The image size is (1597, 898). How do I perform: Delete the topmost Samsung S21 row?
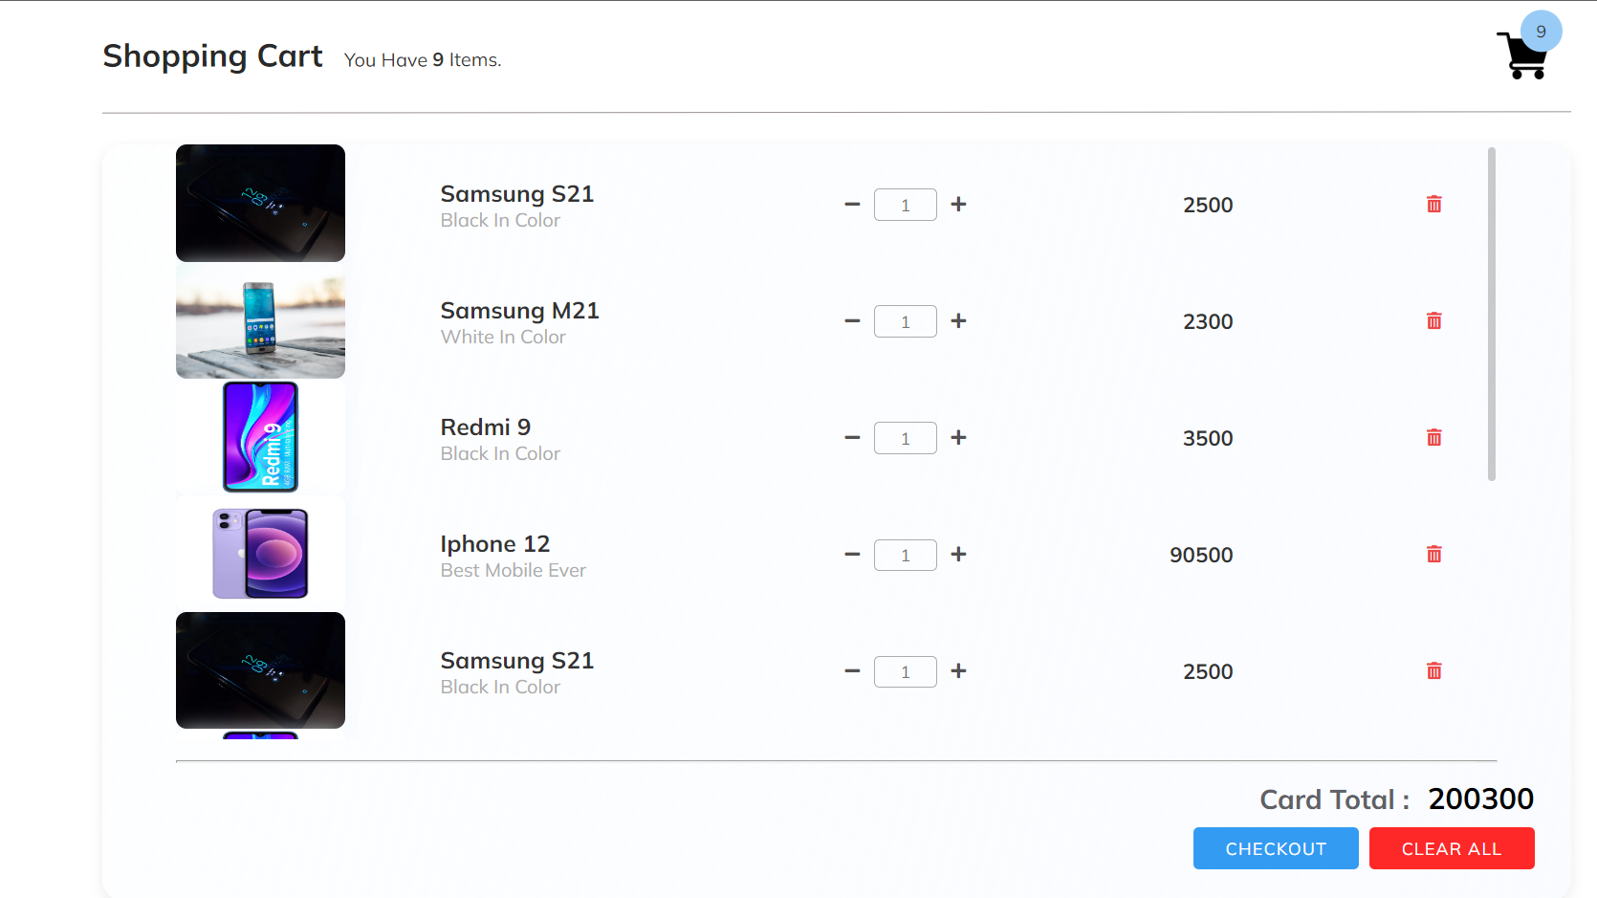[1433, 205]
